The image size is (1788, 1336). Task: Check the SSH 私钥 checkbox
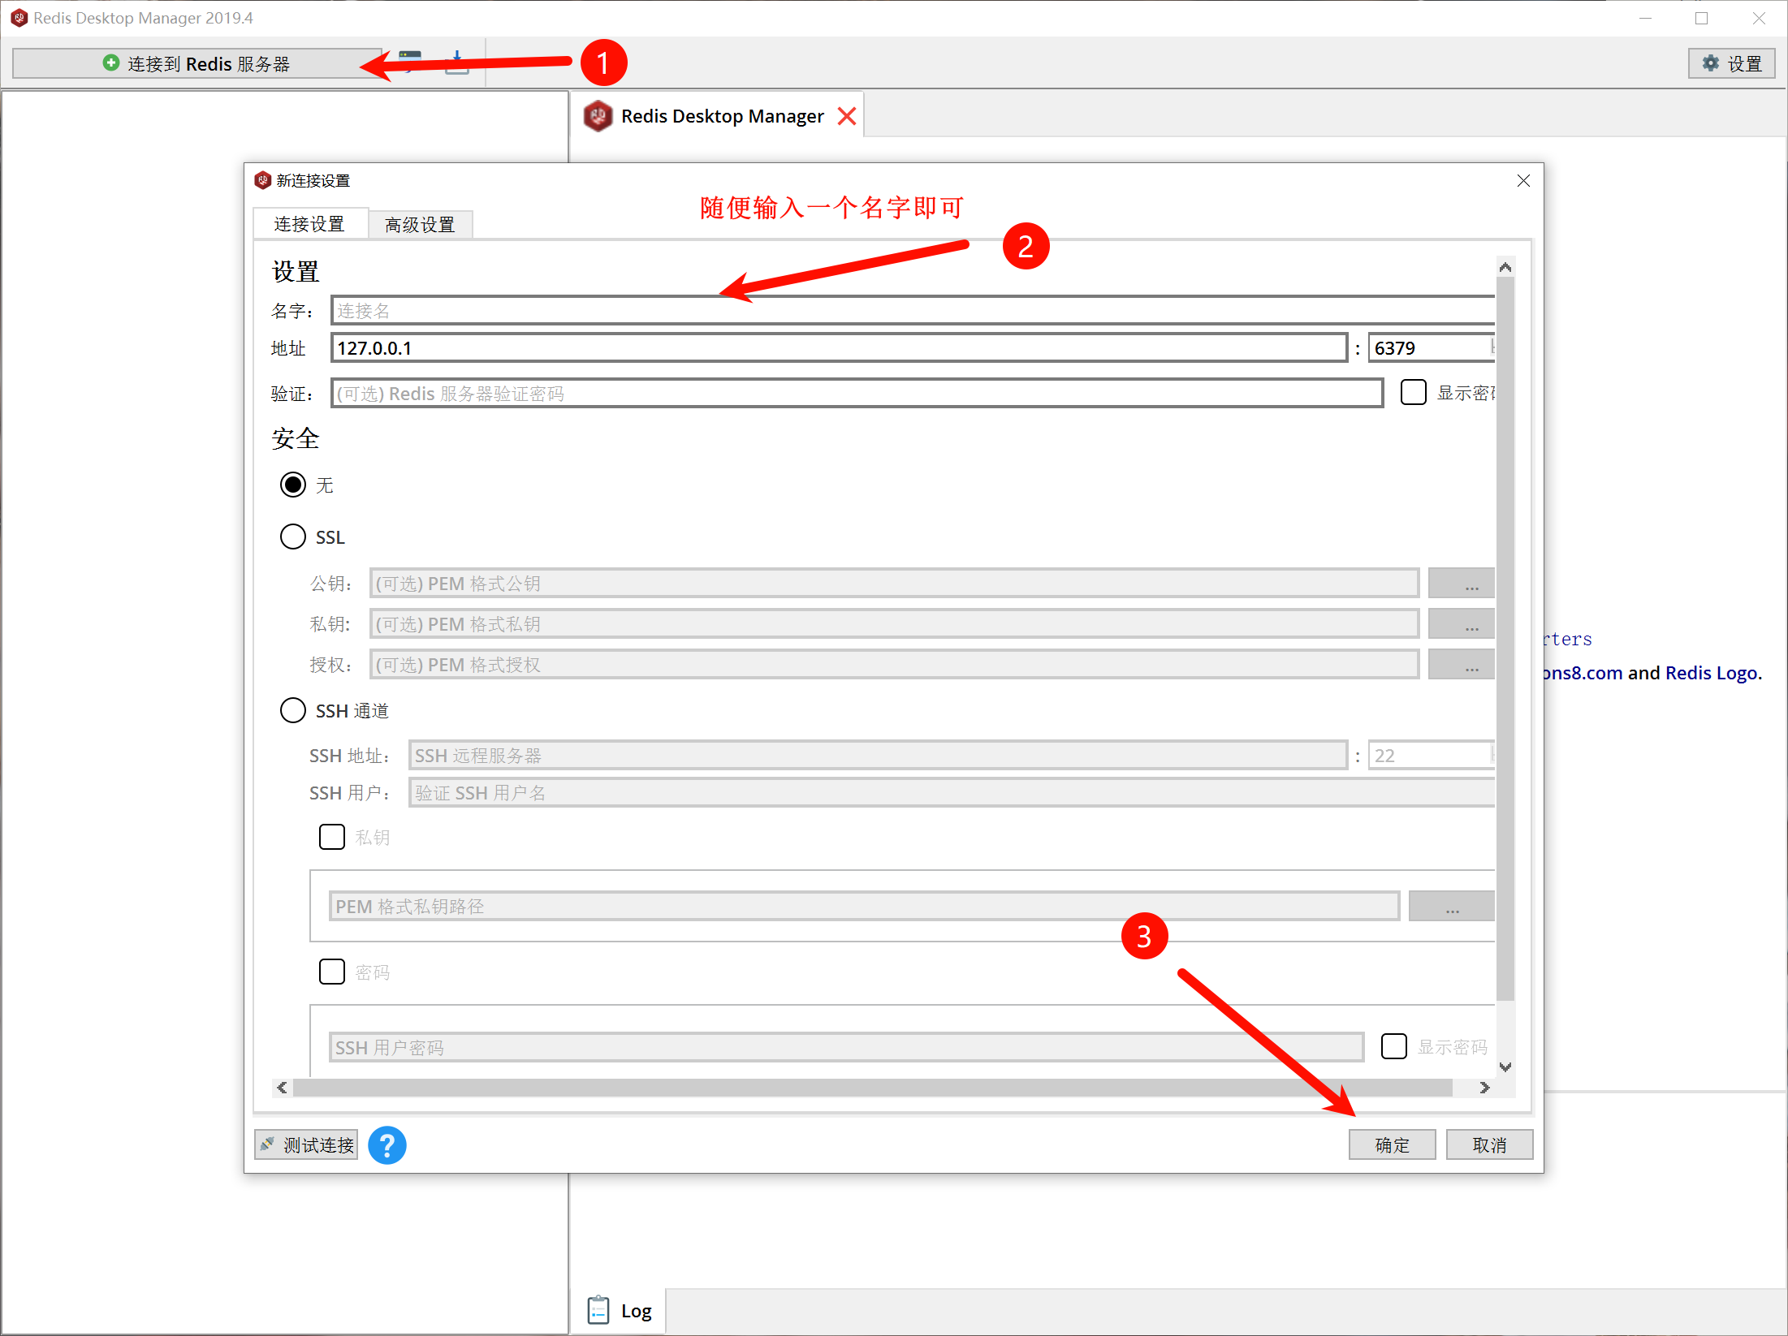click(331, 837)
